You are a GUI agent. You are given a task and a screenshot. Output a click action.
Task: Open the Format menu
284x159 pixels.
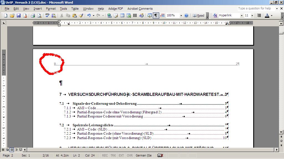pos(51,9)
